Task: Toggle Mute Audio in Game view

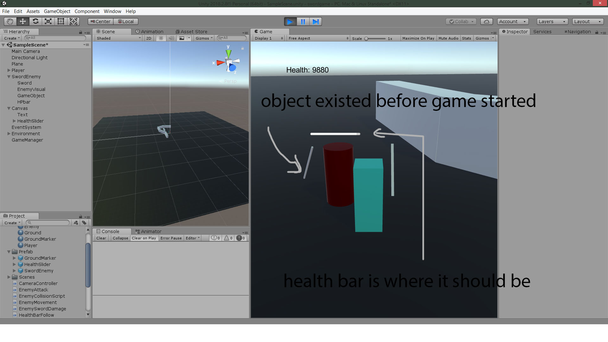Action: (x=448, y=38)
